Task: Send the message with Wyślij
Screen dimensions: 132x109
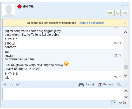Action: (122, 103)
